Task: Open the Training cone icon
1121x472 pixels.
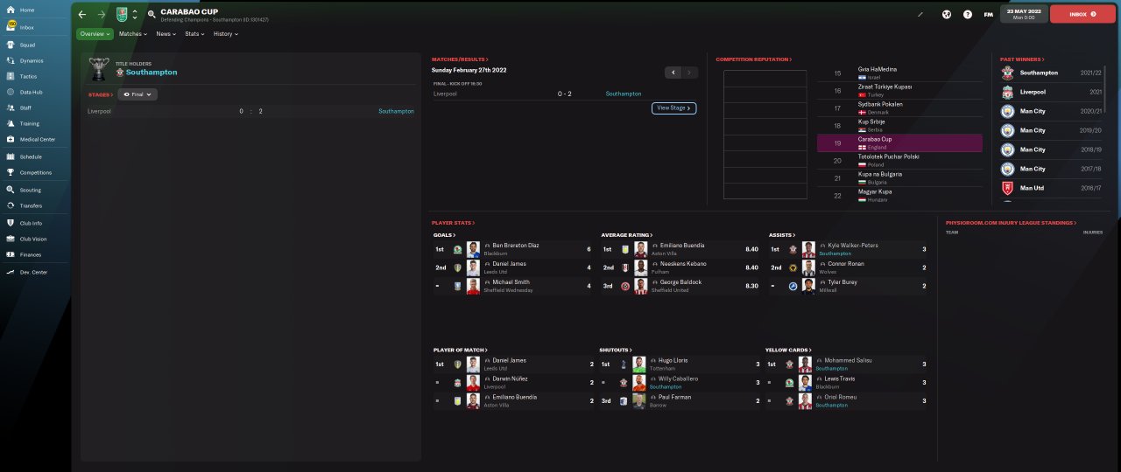Action: coord(11,123)
